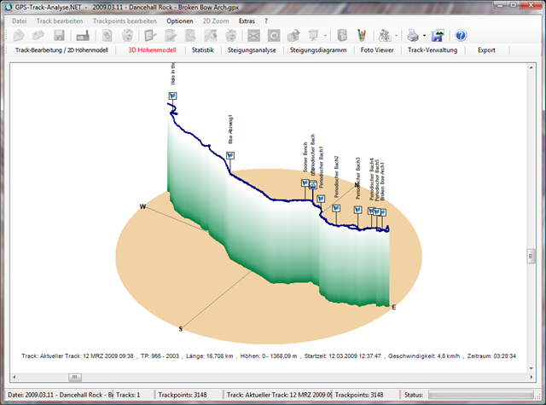The width and height of the screenshot is (546, 405).
Task: Open the Datei menu
Action: coord(19,20)
